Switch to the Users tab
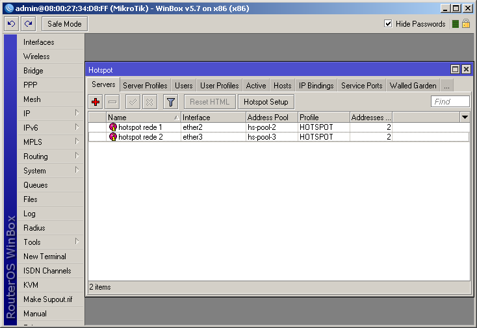This screenshot has width=477, height=328. point(183,86)
